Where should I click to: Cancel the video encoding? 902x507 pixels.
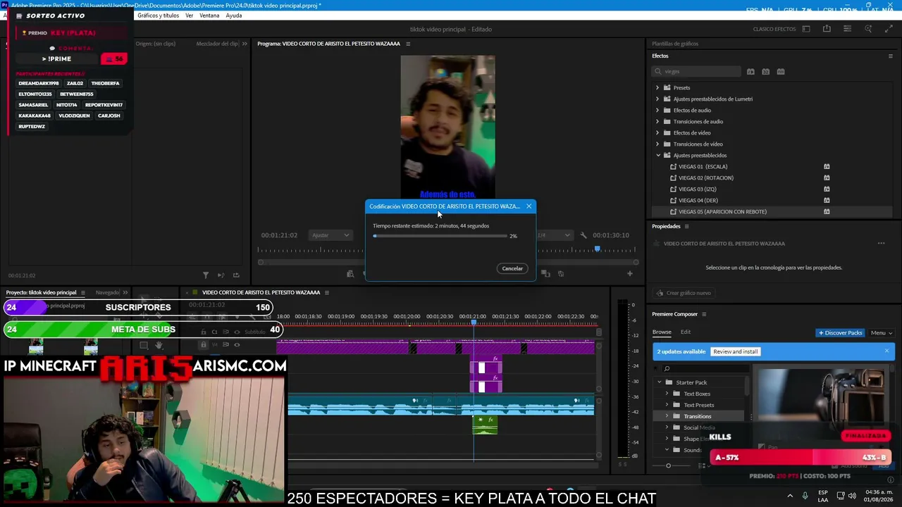pyautogui.click(x=512, y=268)
